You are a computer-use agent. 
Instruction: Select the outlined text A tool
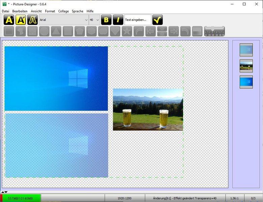coord(32,20)
